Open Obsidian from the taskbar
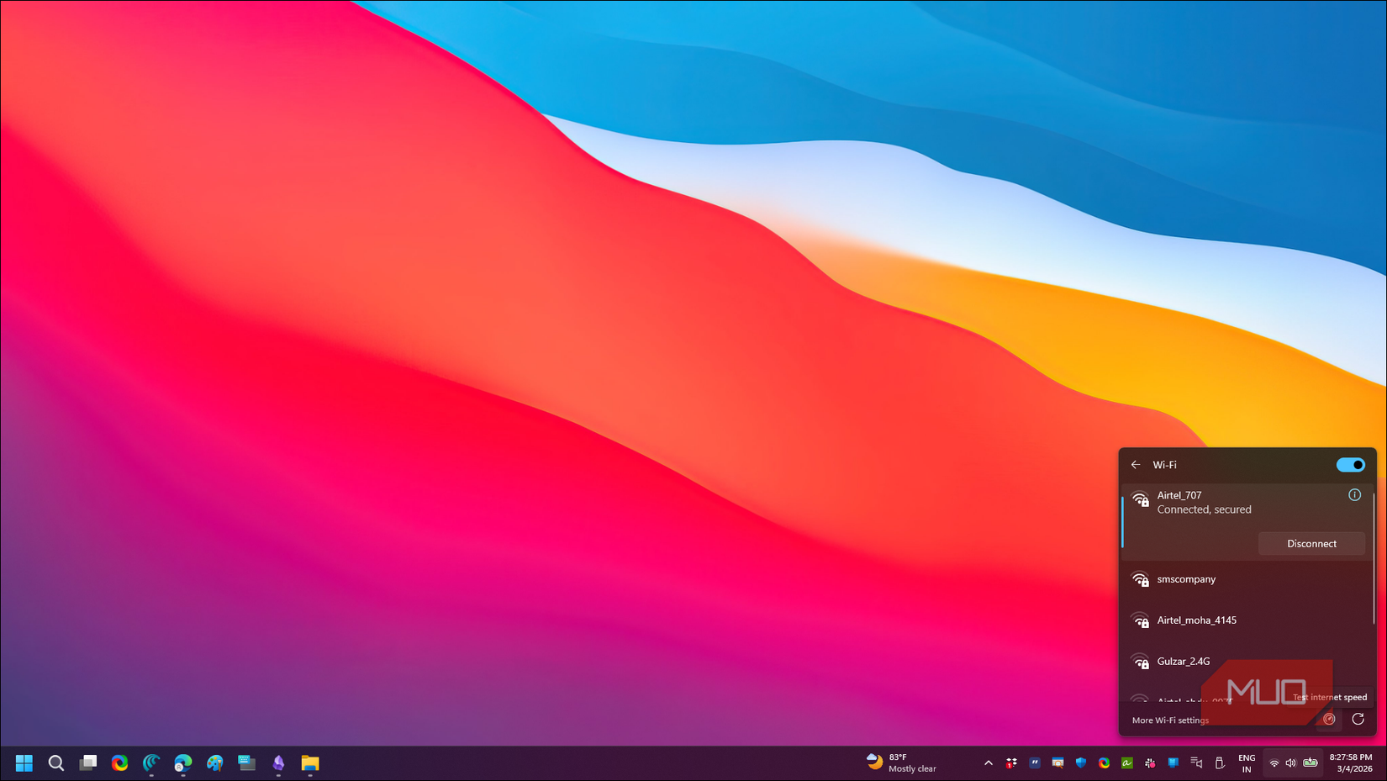 tap(278, 763)
